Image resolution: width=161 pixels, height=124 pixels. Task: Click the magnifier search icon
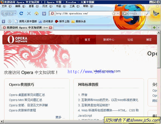[x=148, y=13]
